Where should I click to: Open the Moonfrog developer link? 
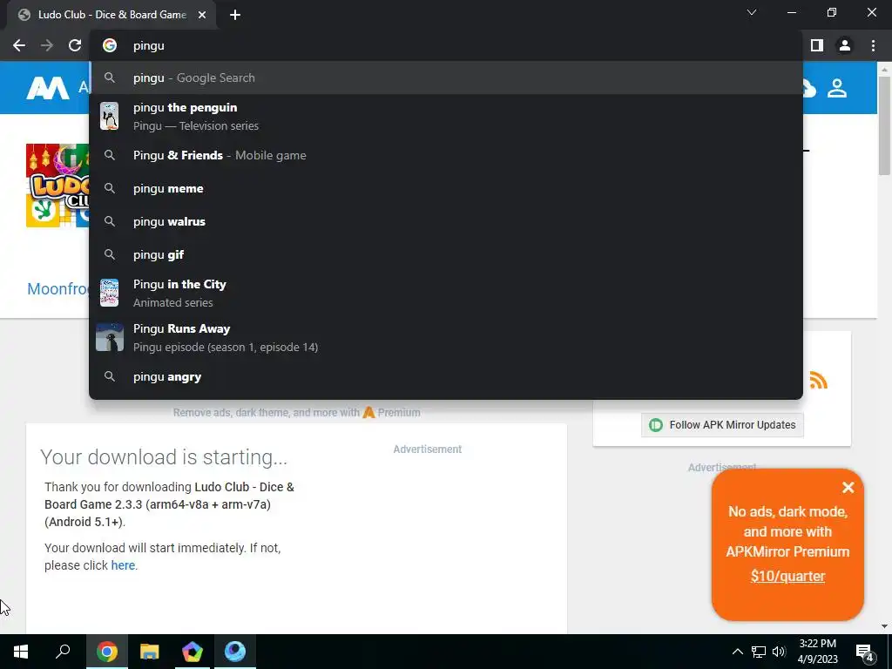tap(58, 288)
